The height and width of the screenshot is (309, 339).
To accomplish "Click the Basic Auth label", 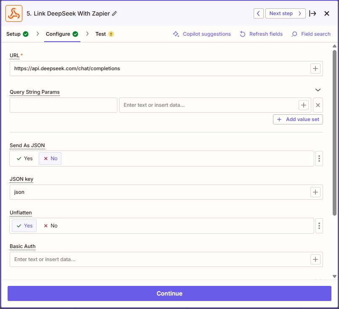I will [x=22, y=246].
